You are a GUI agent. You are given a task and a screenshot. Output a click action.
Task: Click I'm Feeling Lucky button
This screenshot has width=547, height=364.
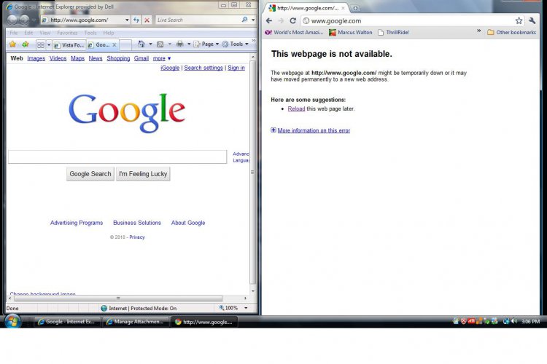point(143,174)
